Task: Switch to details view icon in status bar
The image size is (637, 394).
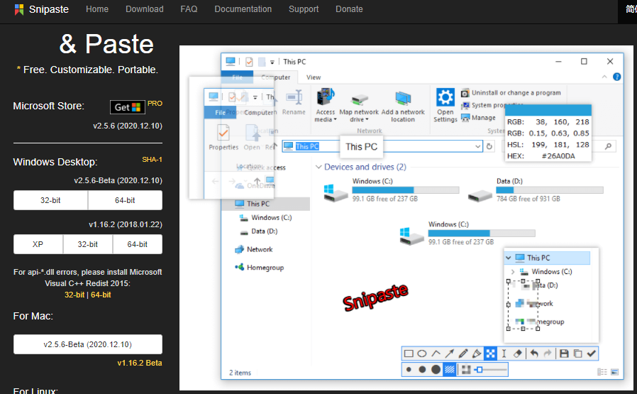Action: point(602,372)
